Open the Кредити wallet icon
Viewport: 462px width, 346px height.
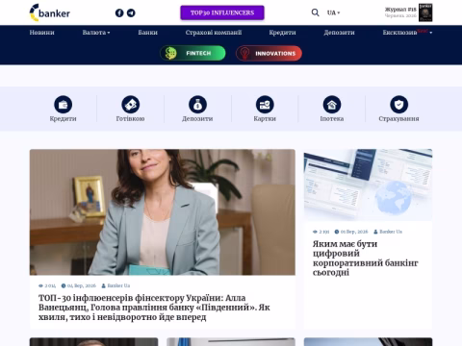coord(64,105)
